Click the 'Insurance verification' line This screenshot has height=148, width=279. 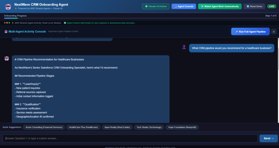[x=28, y=108]
